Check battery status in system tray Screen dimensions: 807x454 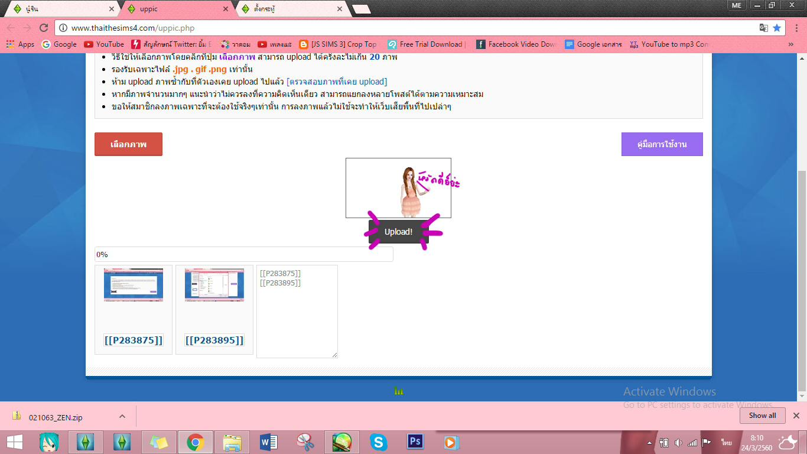click(x=664, y=442)
